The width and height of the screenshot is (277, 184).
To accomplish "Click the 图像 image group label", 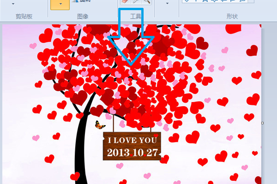I will pyautogui.click(x=83, y=17).
